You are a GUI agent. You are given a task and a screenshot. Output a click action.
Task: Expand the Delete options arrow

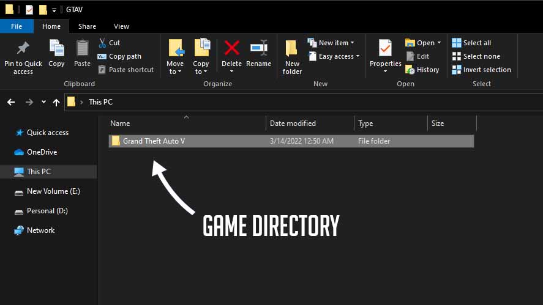click(231, 72)
